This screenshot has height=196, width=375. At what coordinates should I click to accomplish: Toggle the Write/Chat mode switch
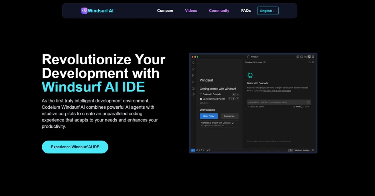click(302, 107)
